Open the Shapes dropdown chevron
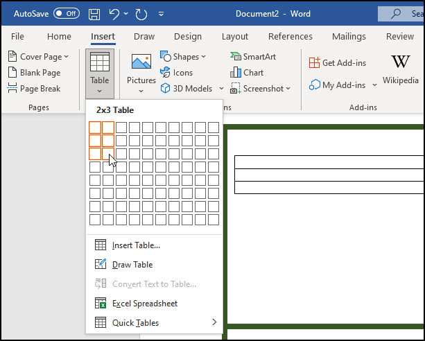This screenshot has width=425, height=341. (x=203, y=57)
